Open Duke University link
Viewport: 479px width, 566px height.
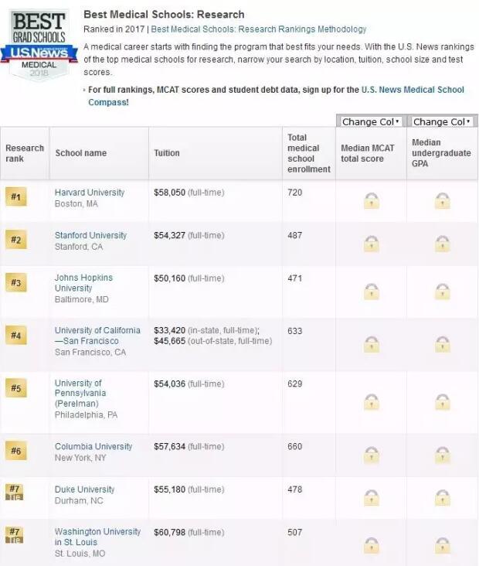tap(84, 489)
